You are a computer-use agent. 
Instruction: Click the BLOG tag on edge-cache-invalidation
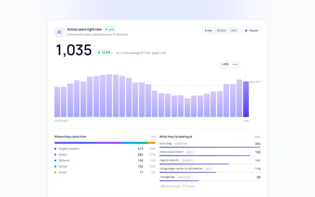pos(209,169)
